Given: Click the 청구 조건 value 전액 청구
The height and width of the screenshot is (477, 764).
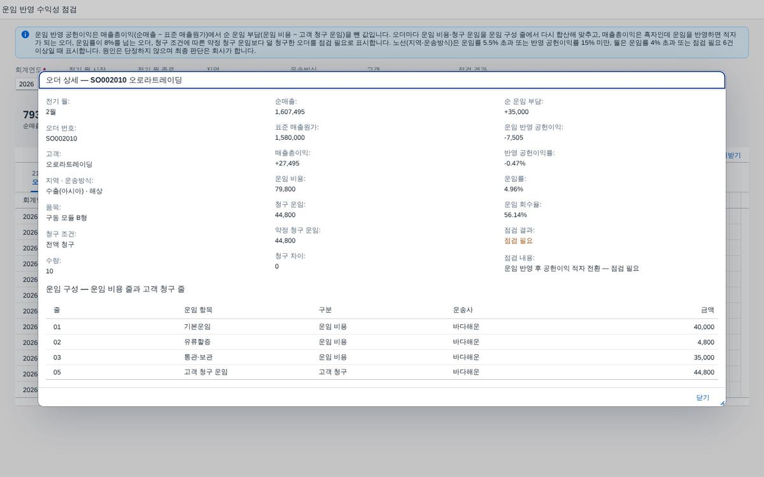Looking at the screenshot, I should [x=60, y=244].
